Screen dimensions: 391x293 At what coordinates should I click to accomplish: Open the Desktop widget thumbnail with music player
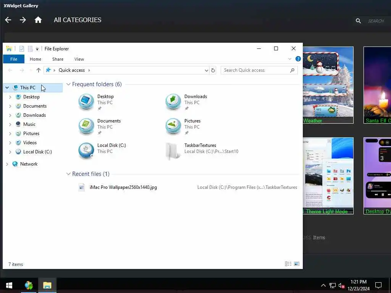pyautogui.click(x=377, y=176)
